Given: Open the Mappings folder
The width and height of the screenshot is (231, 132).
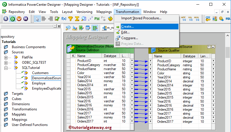Looking at the screenshot, I should point(19,120).
